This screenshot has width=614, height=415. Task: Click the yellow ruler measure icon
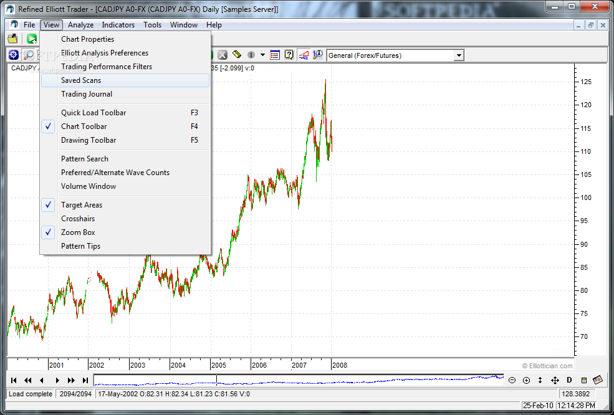[x=236, y=55]
